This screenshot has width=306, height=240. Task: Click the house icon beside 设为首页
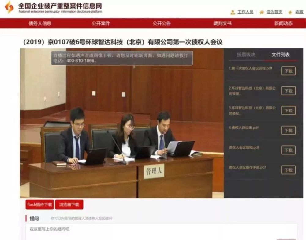tap(262, 13)
